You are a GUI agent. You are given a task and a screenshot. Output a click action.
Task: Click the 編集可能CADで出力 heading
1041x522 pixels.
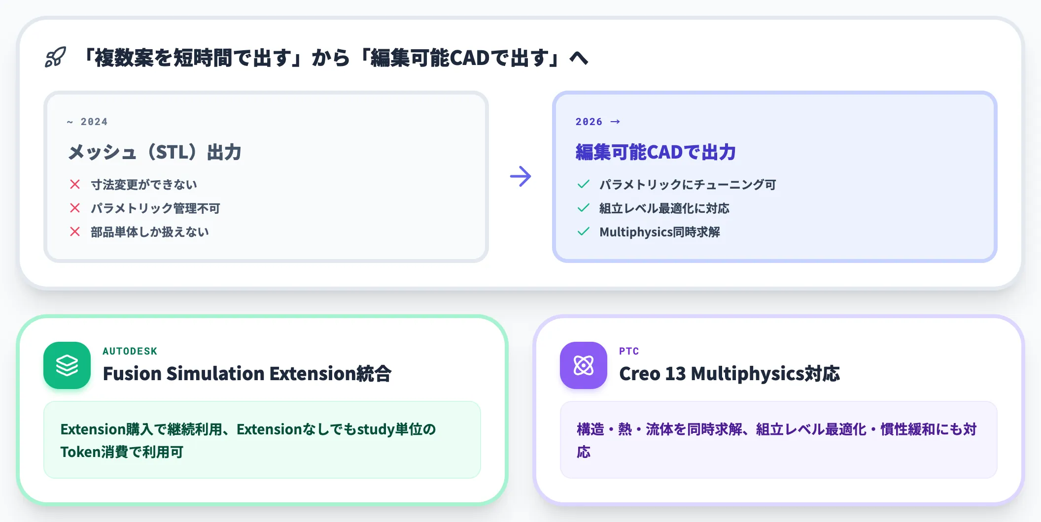(656, 152)
